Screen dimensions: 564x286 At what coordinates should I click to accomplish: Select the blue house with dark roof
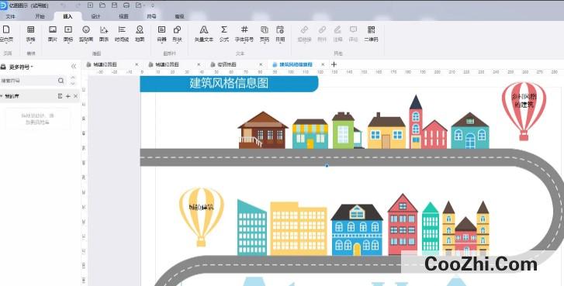pyautogui.click(x=357, y=229)
